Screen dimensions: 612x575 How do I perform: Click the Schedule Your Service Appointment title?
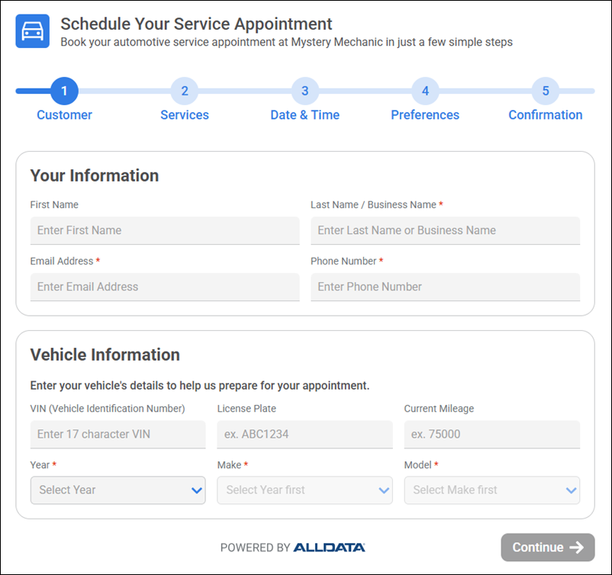coord(196,24)
